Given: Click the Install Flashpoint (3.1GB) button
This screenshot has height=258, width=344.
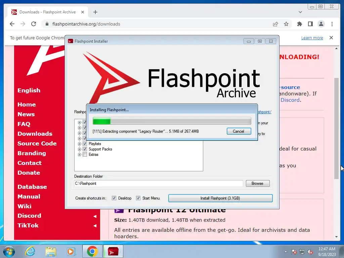Looking at the screenshot, I should coord(220,198).
